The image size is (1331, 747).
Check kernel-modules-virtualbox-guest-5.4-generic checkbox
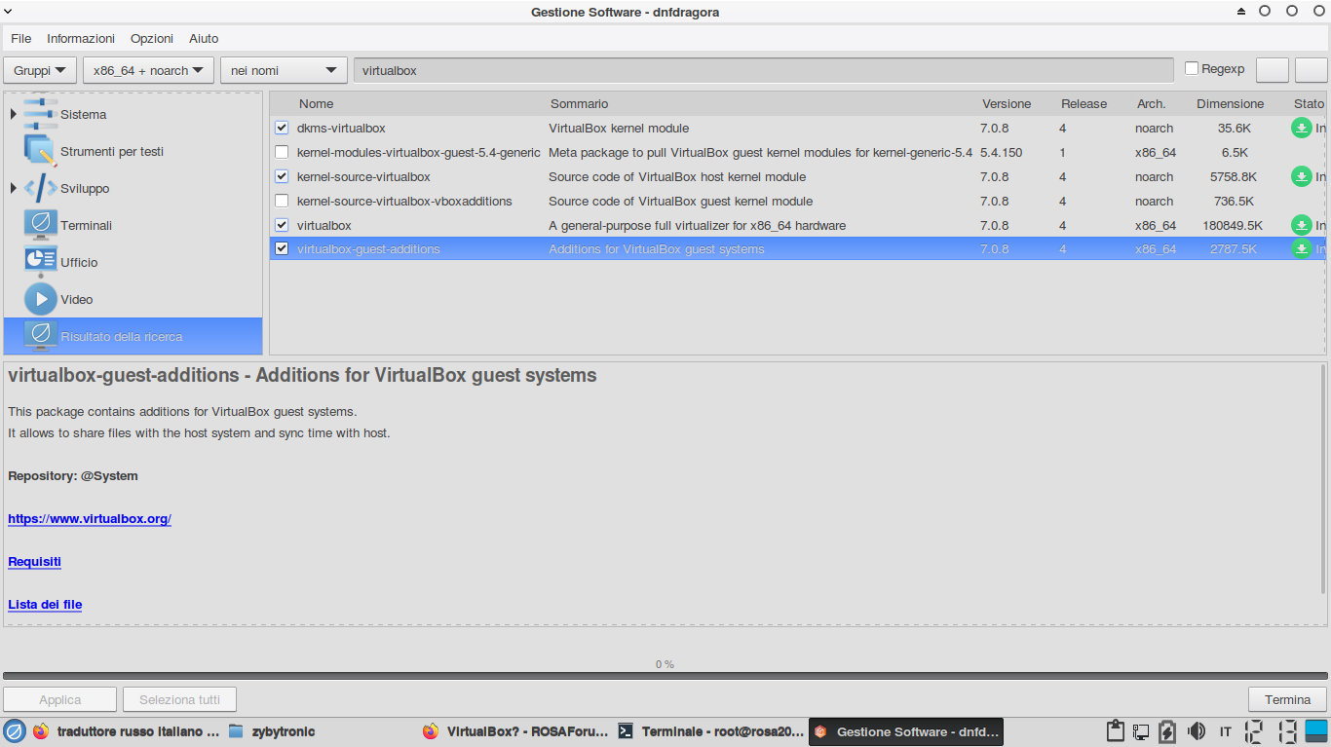pos(282,152)
